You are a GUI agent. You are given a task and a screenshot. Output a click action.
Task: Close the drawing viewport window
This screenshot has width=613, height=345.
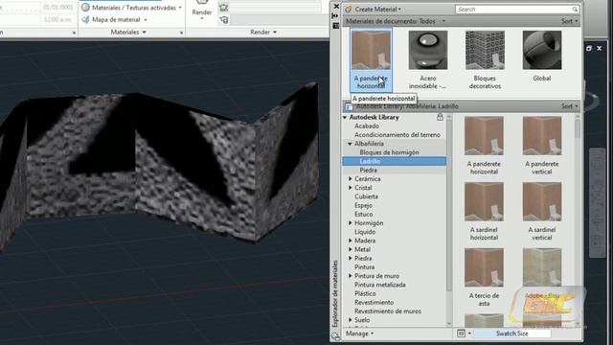600,49
